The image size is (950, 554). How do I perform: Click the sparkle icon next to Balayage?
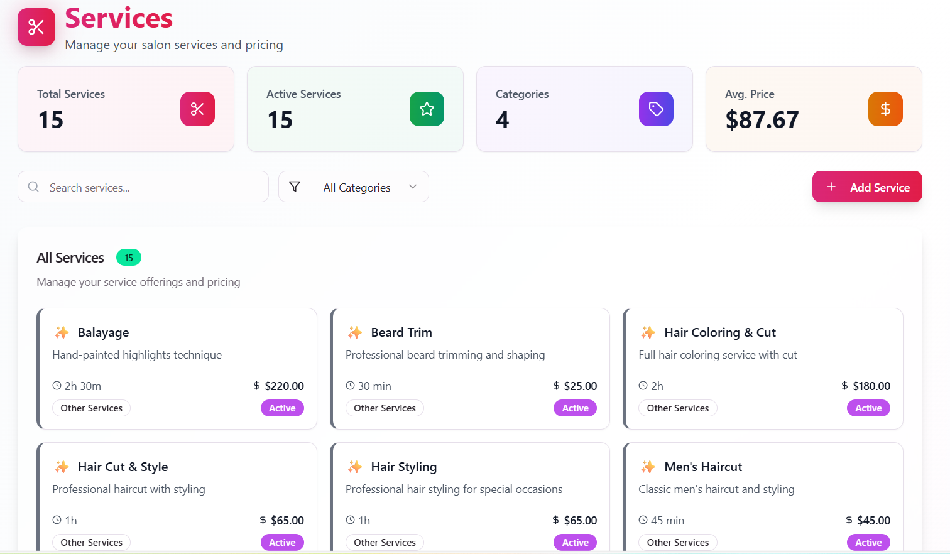click(x=62, y=332)
